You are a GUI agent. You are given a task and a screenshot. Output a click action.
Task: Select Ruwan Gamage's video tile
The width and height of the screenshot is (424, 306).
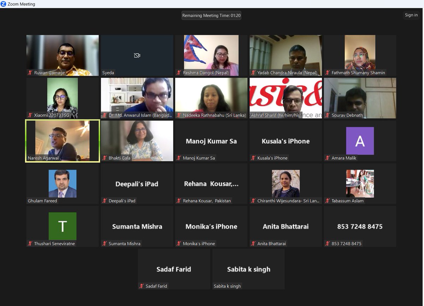click(63, 55)
